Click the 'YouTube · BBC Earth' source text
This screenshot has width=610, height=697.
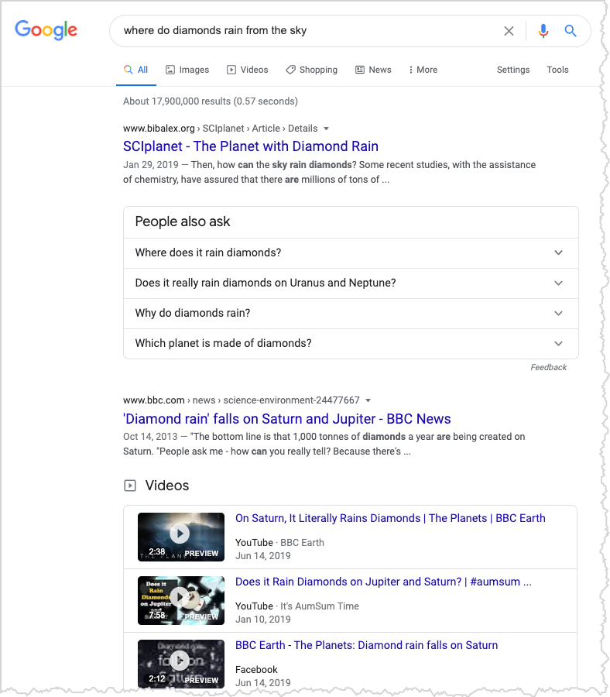(x=279, y=543)
